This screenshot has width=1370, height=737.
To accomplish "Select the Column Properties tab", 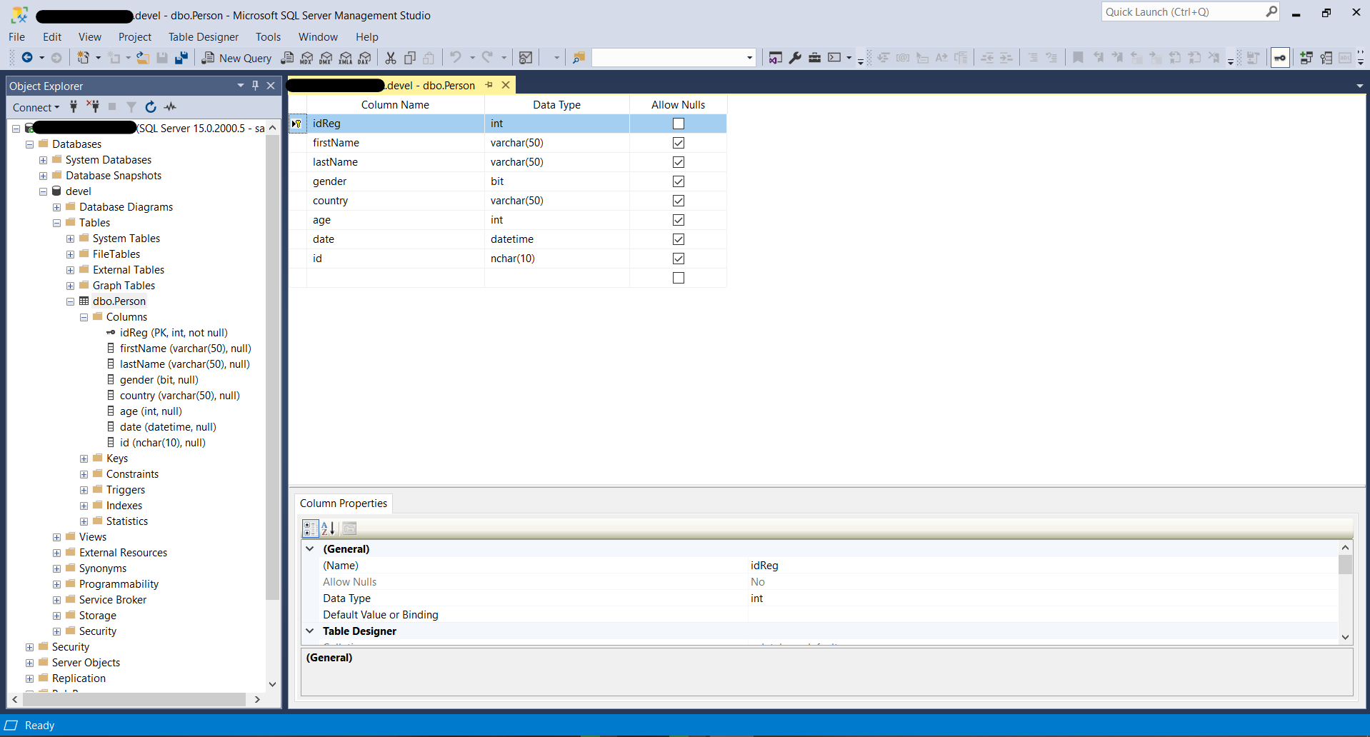I will tap(344, 503).
